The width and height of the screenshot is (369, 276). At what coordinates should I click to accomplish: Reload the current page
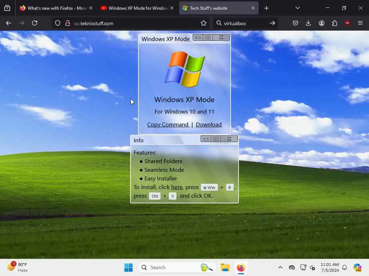pos(35,23)
